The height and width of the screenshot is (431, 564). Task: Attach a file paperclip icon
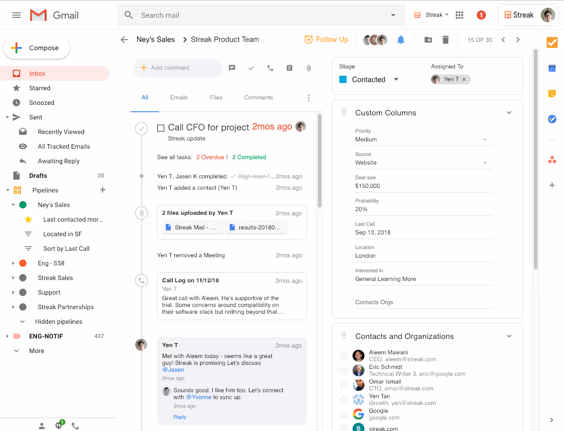(x=309, y=68)
